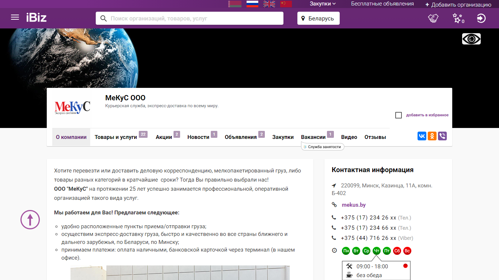Click '+ Добавить организацию' link

pyautogui.click(x=458, y=5)
